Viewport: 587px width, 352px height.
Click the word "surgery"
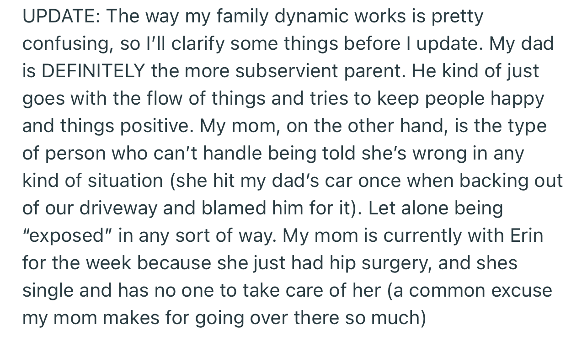(x=392, y=263)
